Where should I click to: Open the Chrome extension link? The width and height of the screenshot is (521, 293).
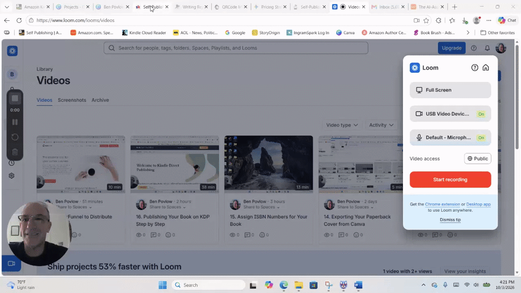[442, 204]
